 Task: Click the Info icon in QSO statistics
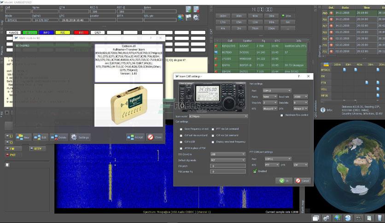point(323,110)
